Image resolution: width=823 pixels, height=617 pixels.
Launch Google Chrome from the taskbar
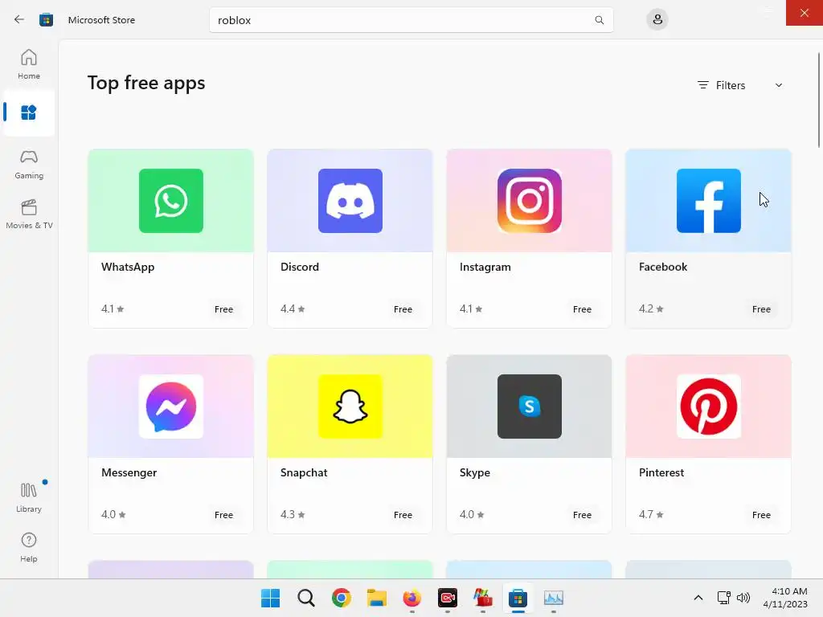[x=341, y=598]
